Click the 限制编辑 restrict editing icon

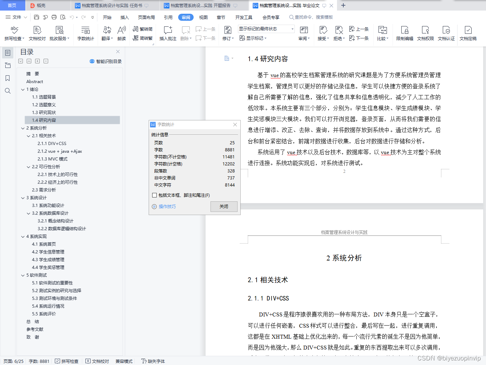click(404, 33)
